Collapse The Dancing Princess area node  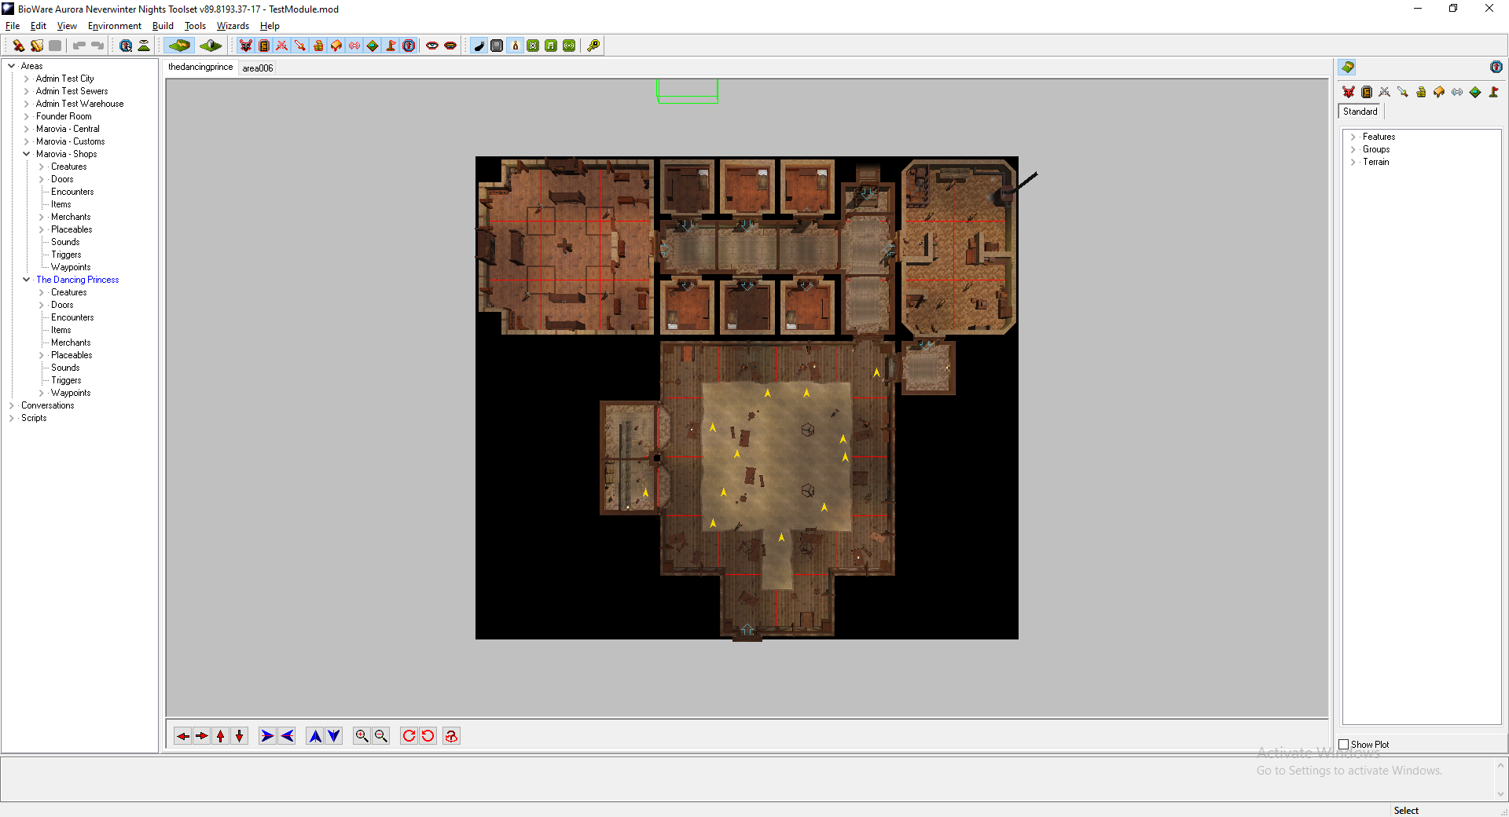[27, 280]
